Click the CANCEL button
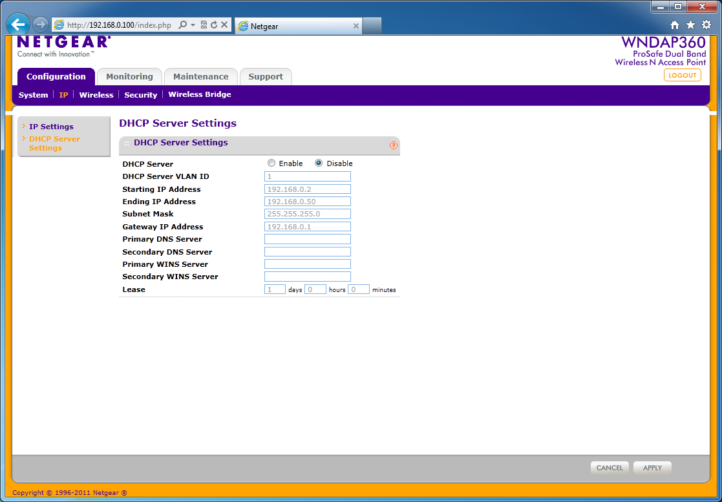722x502 pixels. pyautogui.click(x=610, y=468)
